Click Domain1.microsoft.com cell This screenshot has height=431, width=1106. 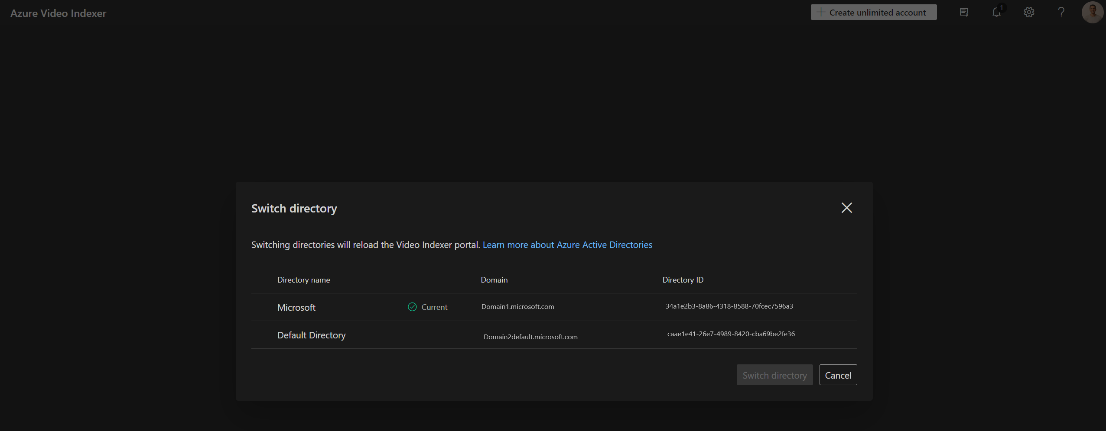[517, 307]
